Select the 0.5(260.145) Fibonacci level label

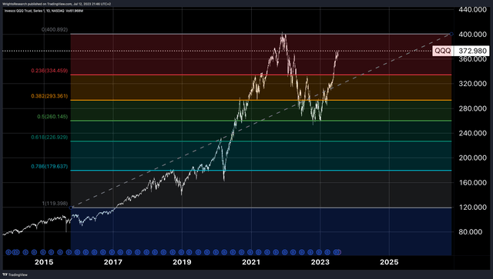[x=52, y=116]
